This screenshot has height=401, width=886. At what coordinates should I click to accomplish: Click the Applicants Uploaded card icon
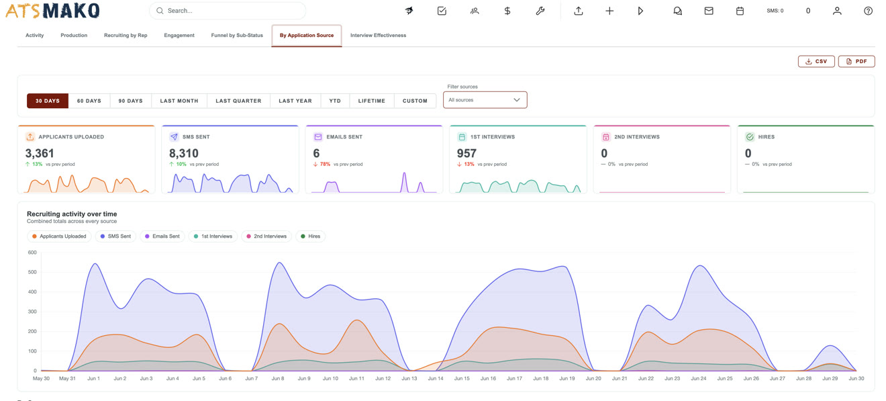(30, 136)
